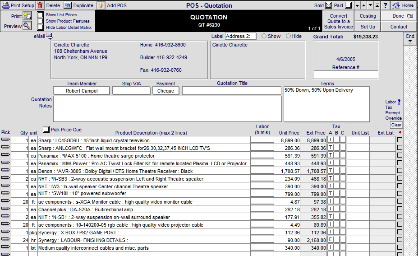Open the Team Member Robert Campol field
The image size is (418, 256).
(x=82, y=91)
